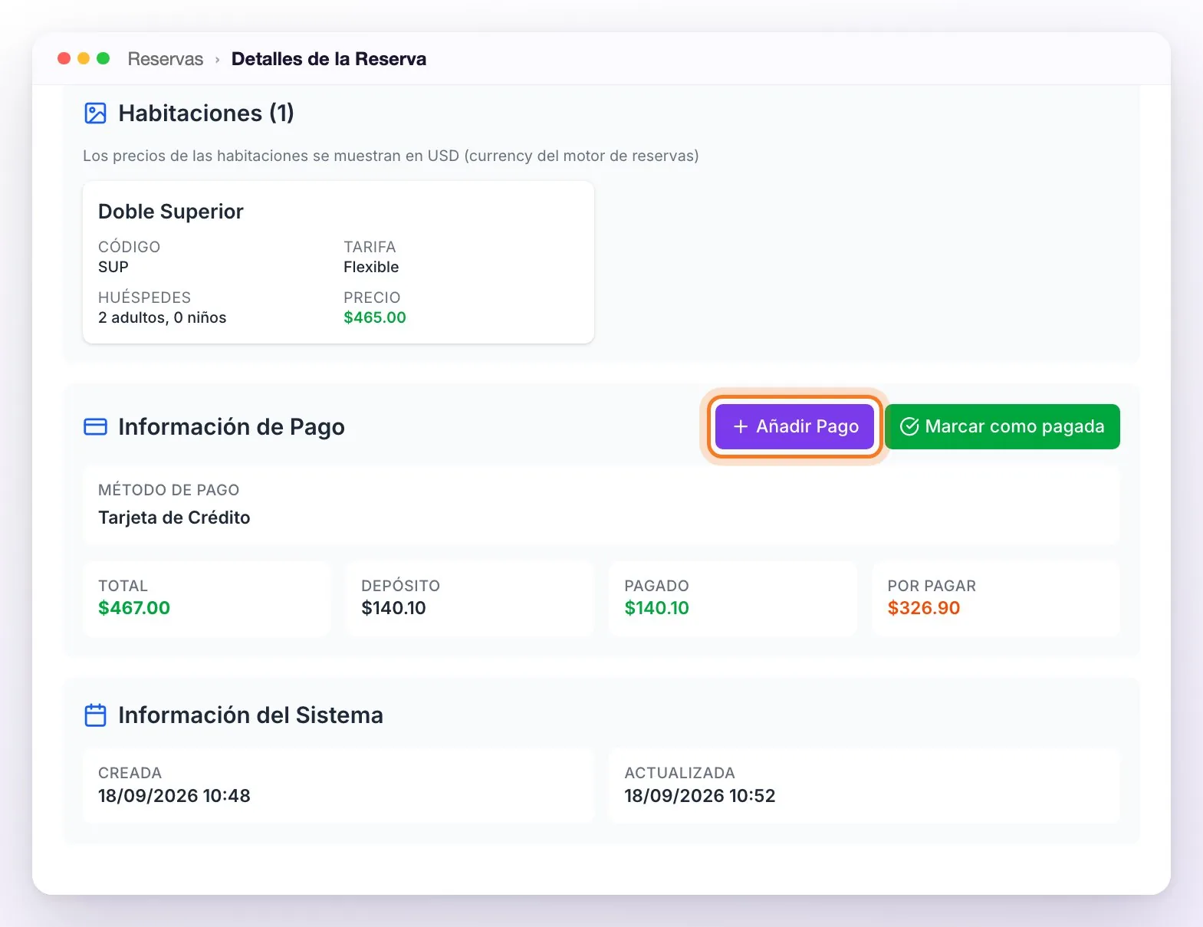The width and height of the screenshot is (1203, 927).
Task: Click the breadcrumb chevron separator
Action: (217, 60)
